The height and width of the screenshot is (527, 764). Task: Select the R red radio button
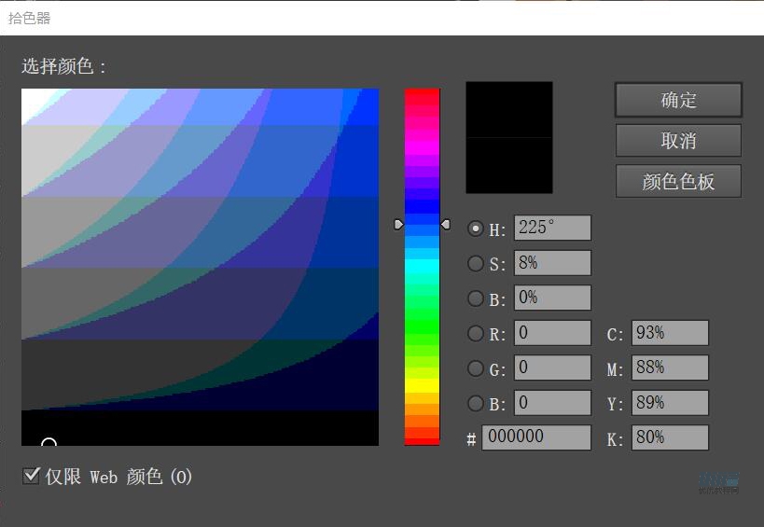point(476,333)
